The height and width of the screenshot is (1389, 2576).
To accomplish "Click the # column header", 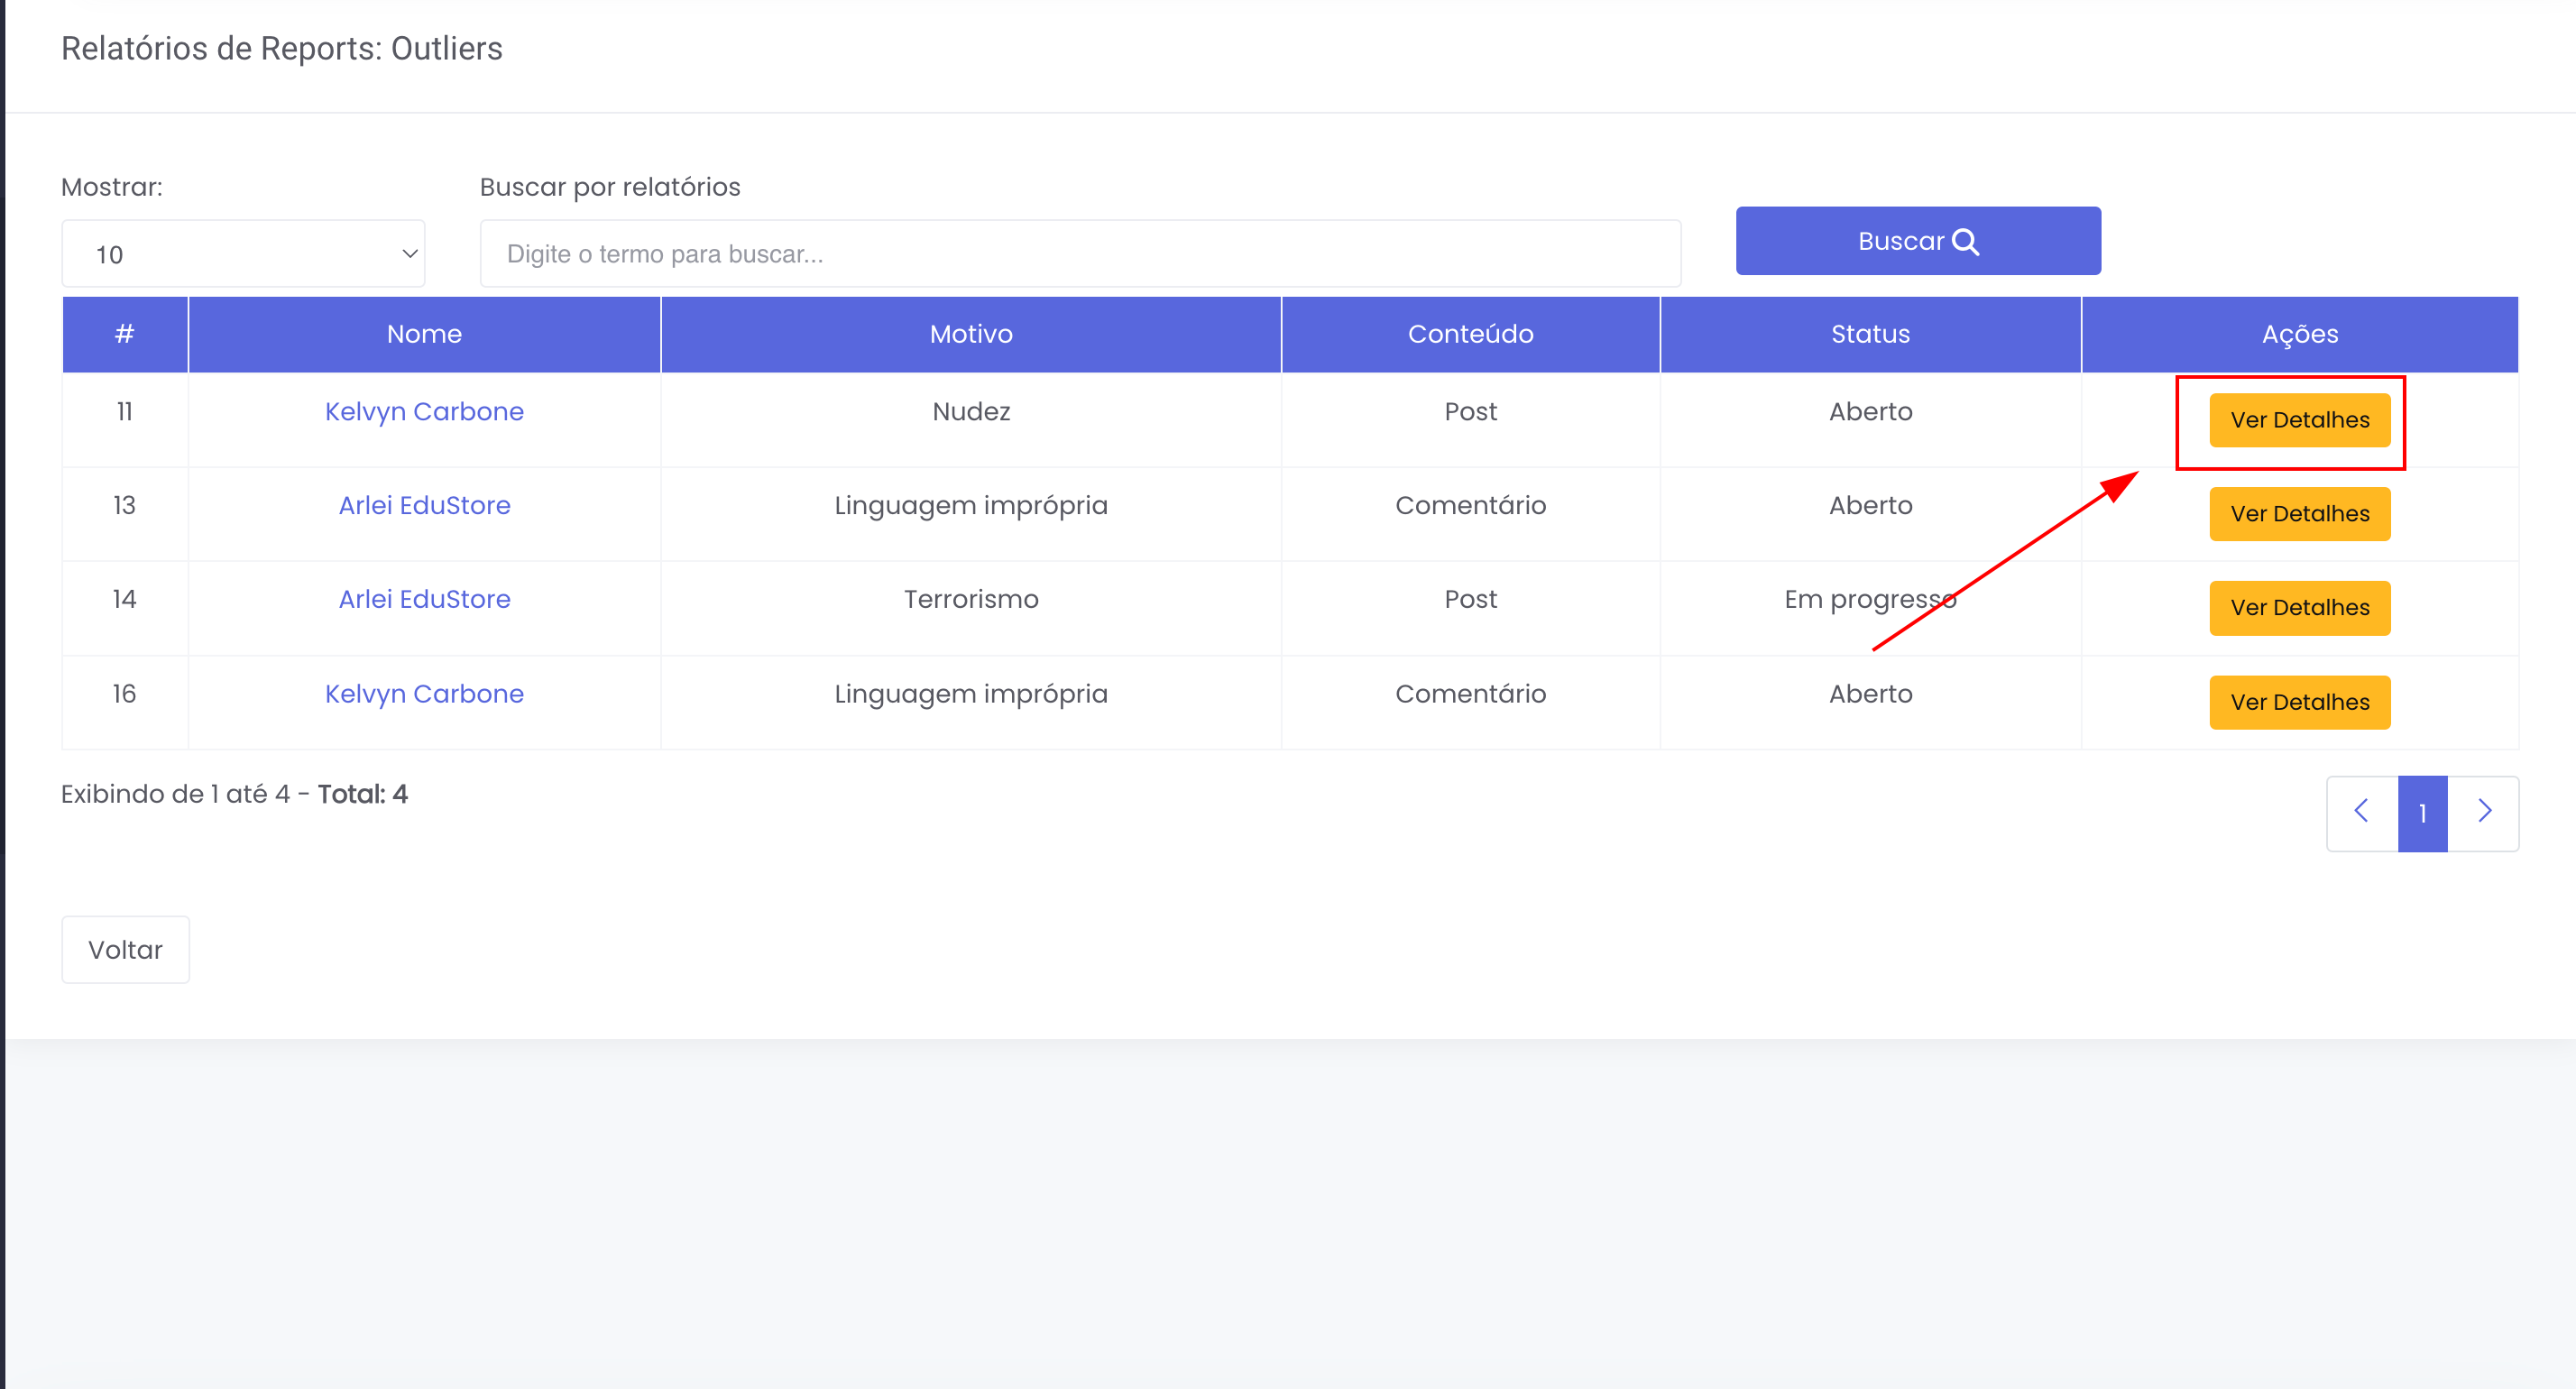I will 124,334.
